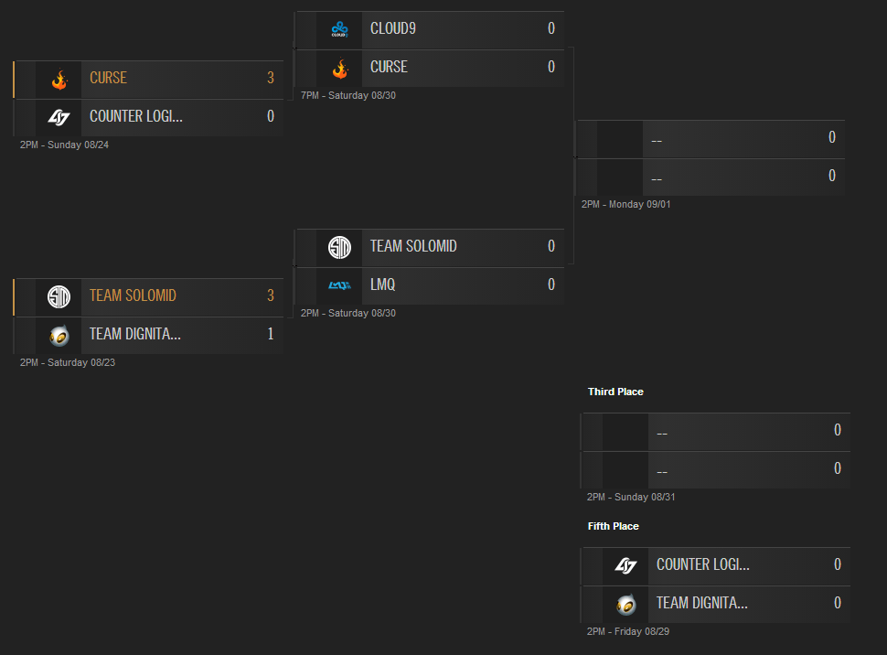Image resolution: width=887 pixels, height=655 pixels.
Task: Click the Team Dignitas logo in the Fifth Place match
Action: point(625,604)
